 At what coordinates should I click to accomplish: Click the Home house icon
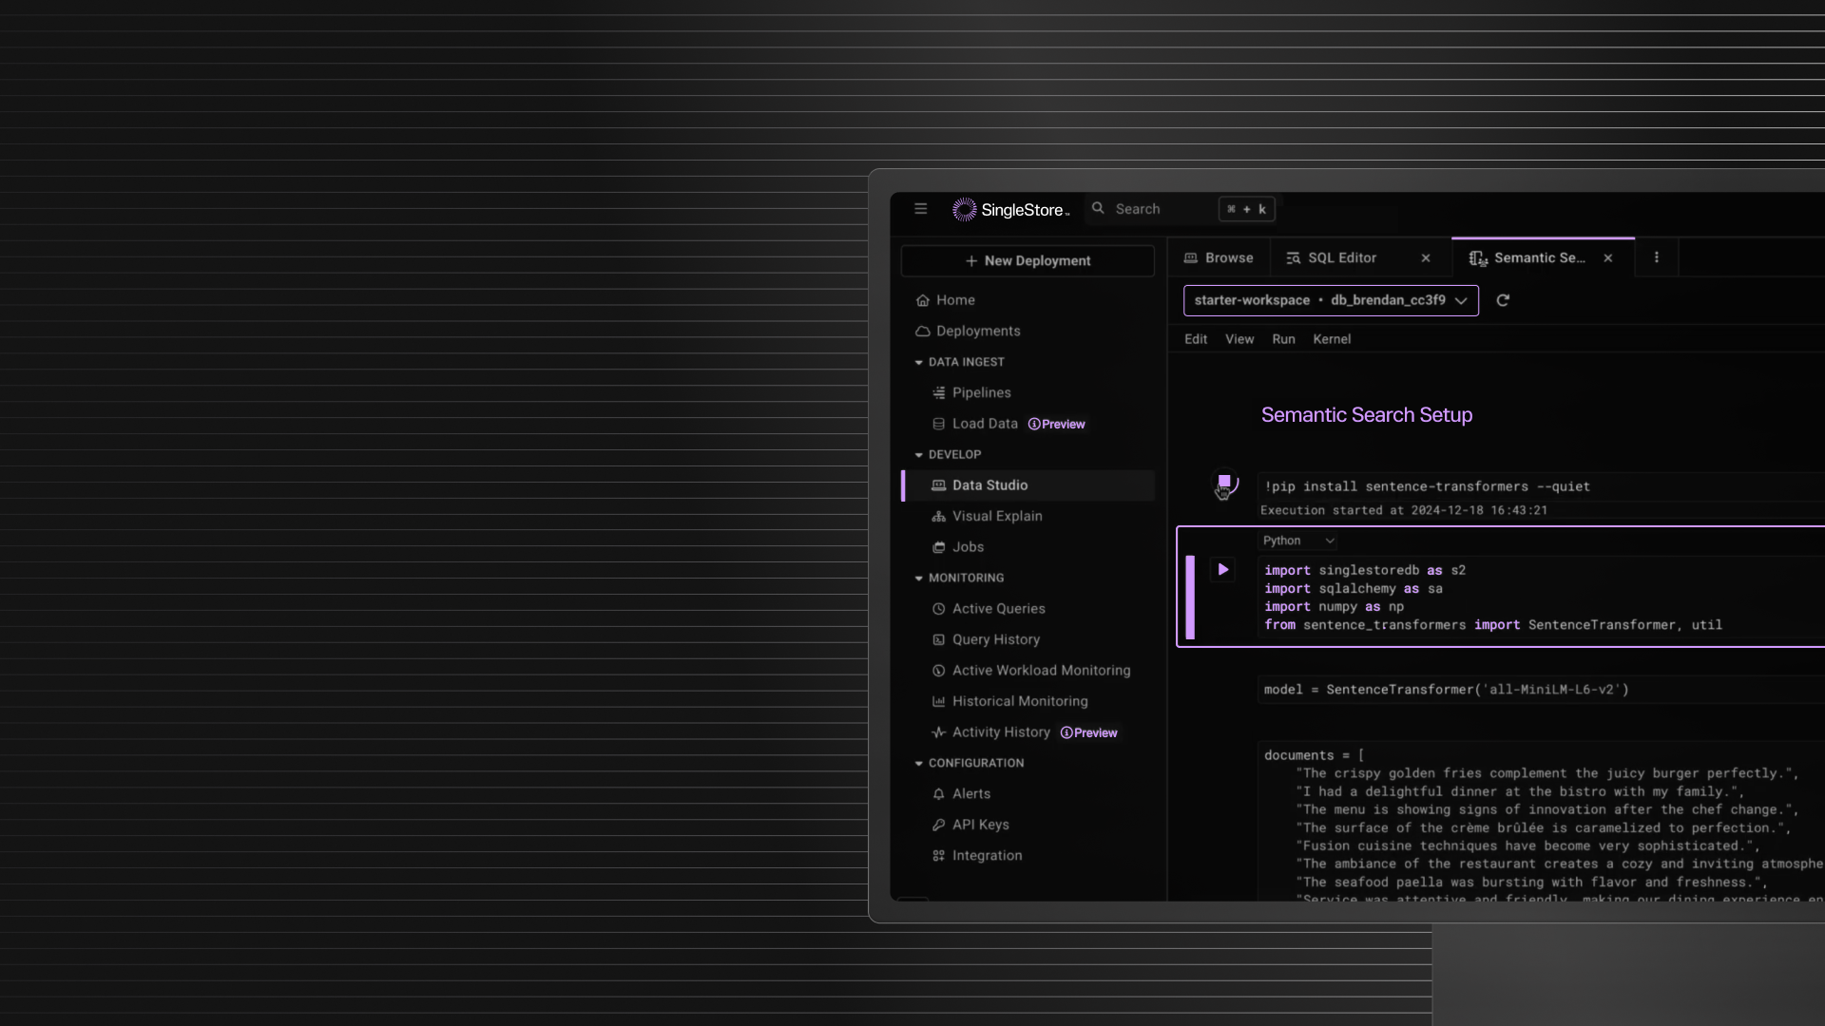(922, 300)
